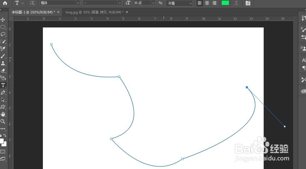This screenshot has width=306, height=169.
Task: Set right text alignment
Action: 214,3
